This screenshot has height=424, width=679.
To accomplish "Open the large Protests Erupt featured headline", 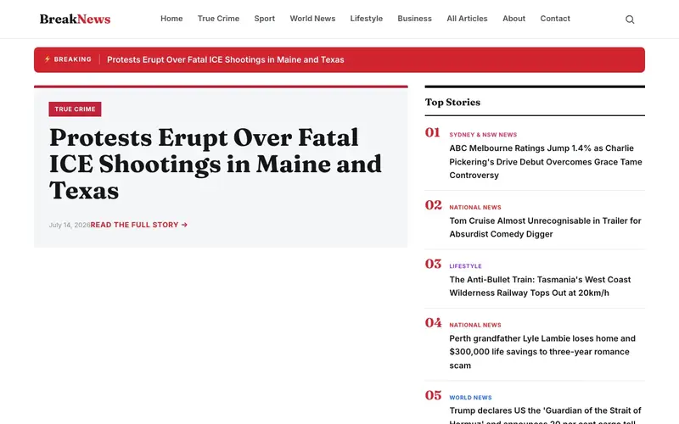I will click(216, 164).
